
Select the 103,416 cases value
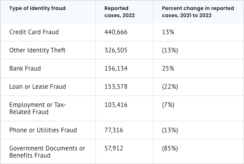(x=116, y=105)
